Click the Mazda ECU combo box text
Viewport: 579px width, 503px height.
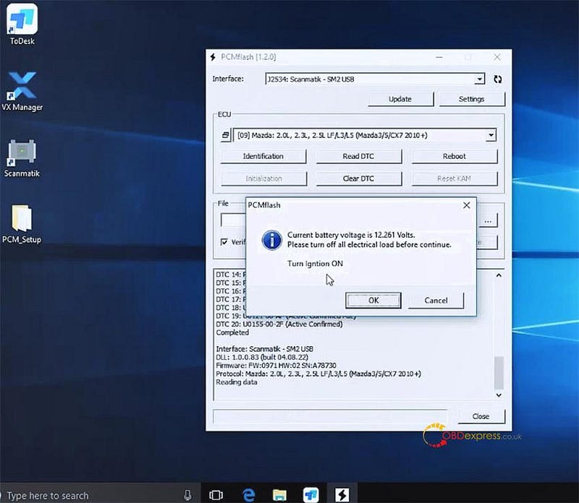[x=332, y=135]
